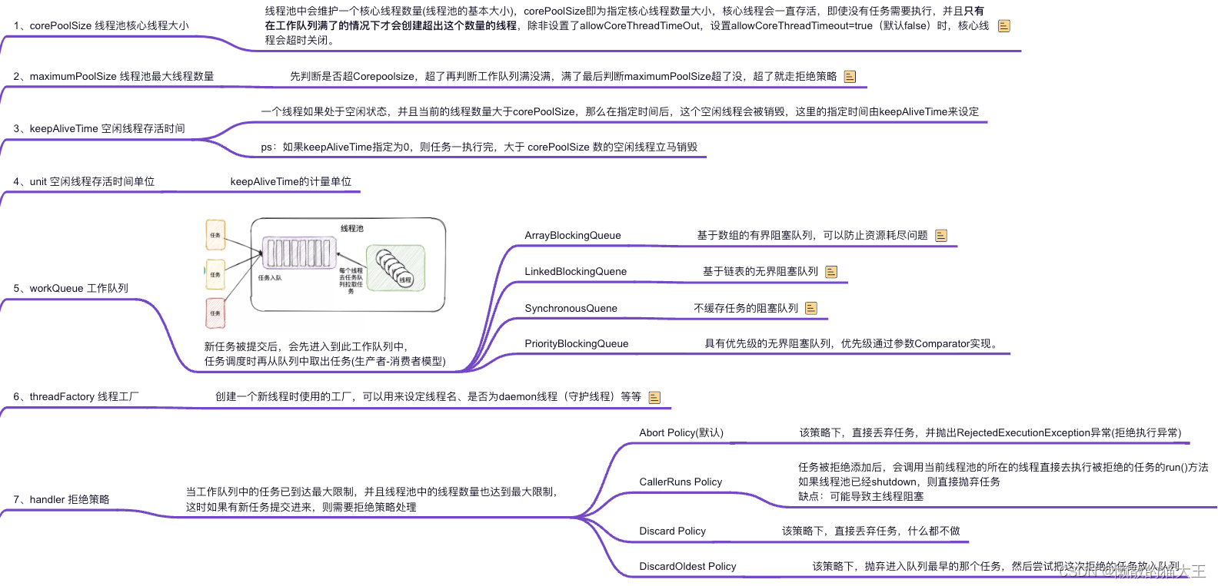Click the '该策略下，直接丢弃任务，什么都不做' text
The width and height of the screenshot is (1218, 586).
[871, 531]
